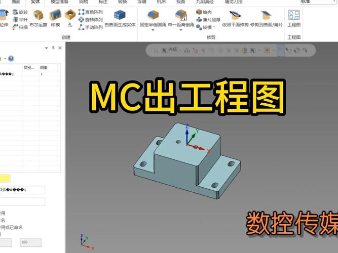The width and height of the screenshot is (338, 253).
Task: Select the 抽壳 Shell tool
Action: click(204, 12)
